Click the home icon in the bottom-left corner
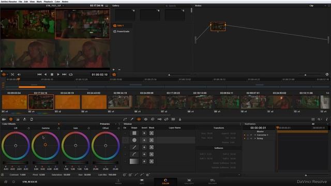331x186 pixels. [x=6, y=181]
